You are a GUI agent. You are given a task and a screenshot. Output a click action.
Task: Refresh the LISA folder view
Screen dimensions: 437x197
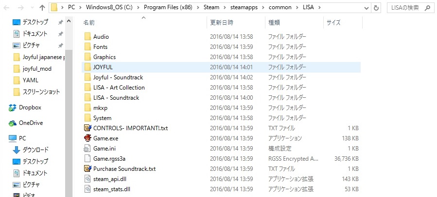[376, 8]
